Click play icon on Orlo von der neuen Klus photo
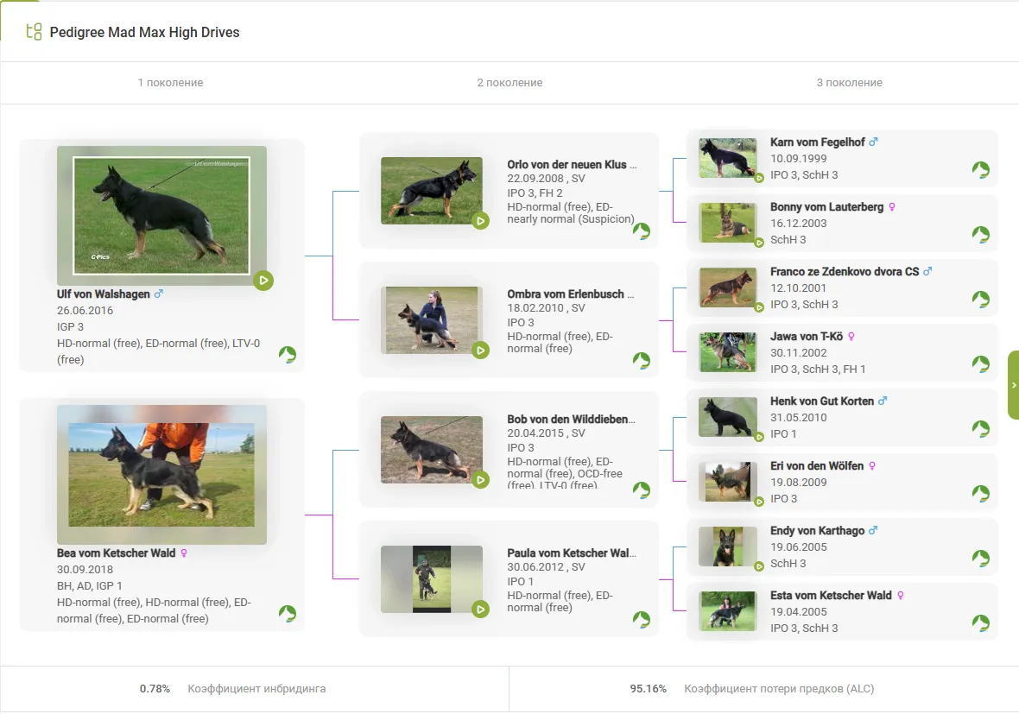 (x=480, y=221)
